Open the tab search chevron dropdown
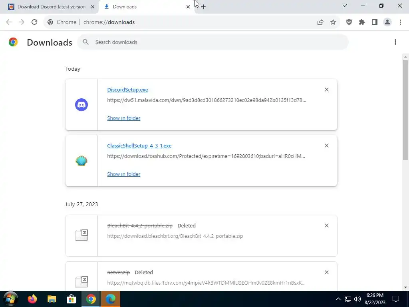 345,6
